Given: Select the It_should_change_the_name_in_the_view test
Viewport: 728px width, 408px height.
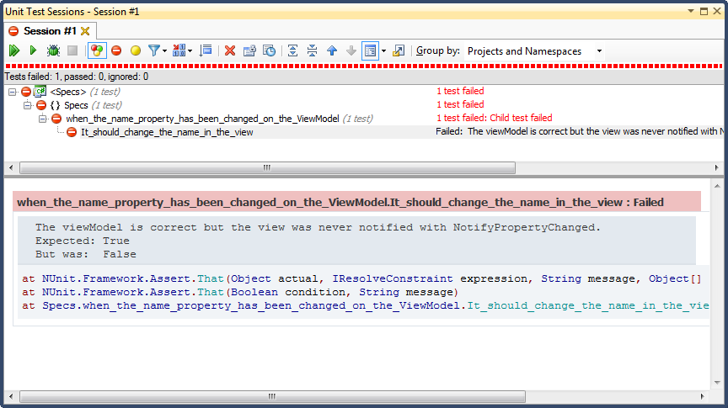Looking at the screenshot, I should point(167,132).
